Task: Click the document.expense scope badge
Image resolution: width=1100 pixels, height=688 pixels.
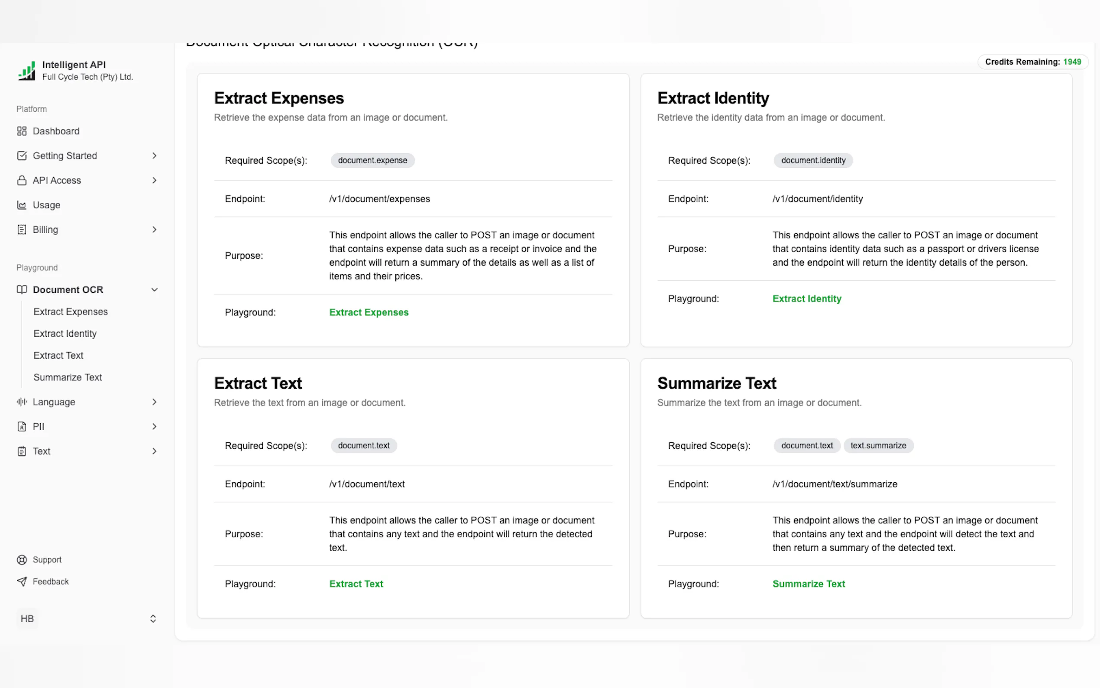Action: coord(372,160)
